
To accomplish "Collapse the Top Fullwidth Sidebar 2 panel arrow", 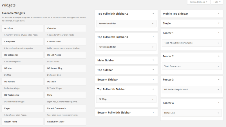I will click(153, 14).
